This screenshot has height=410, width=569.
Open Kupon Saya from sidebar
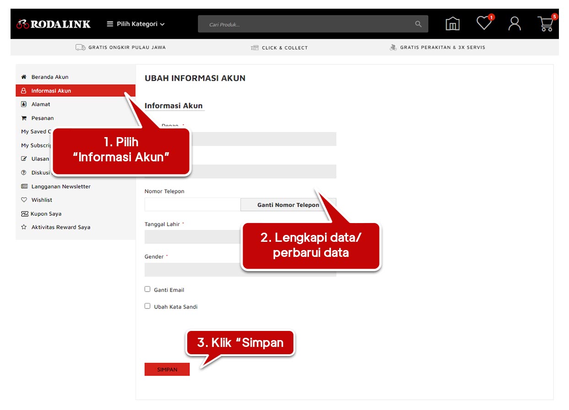[x=46, y=214]
